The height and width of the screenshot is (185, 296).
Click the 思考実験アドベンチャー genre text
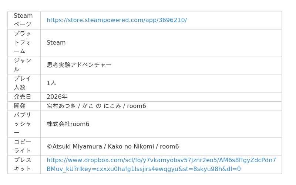(x=79, y=65)
